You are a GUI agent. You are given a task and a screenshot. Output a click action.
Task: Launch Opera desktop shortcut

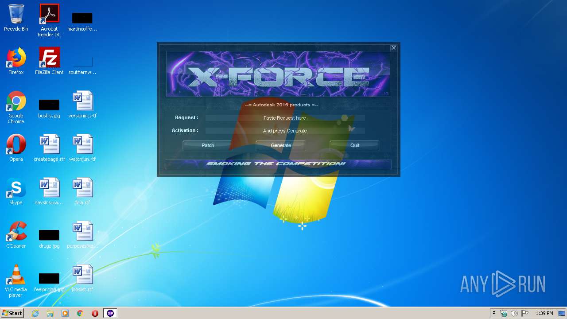(16, 148)
